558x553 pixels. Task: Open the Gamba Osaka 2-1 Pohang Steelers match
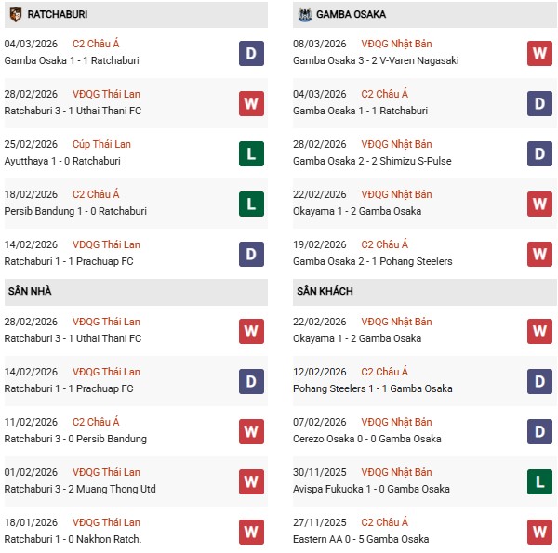pyautogui.click(x=372, y=261)
